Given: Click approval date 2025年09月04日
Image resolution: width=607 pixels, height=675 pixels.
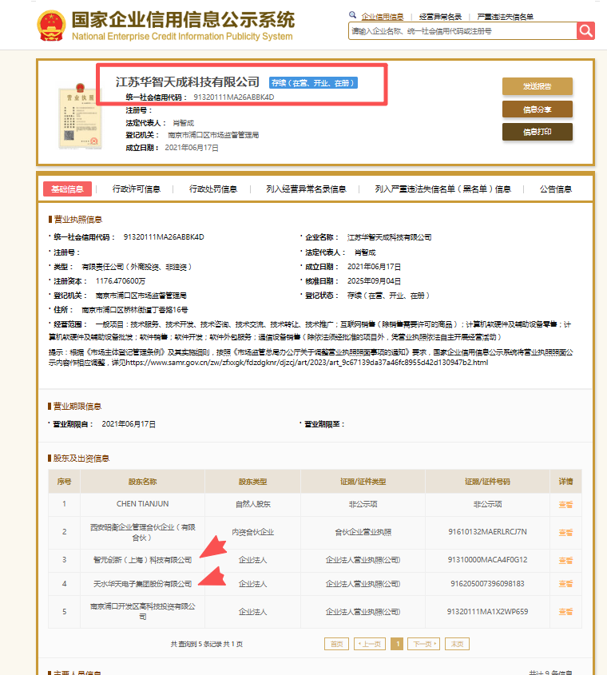Looking at the screenshot, I should click(374, 281).
